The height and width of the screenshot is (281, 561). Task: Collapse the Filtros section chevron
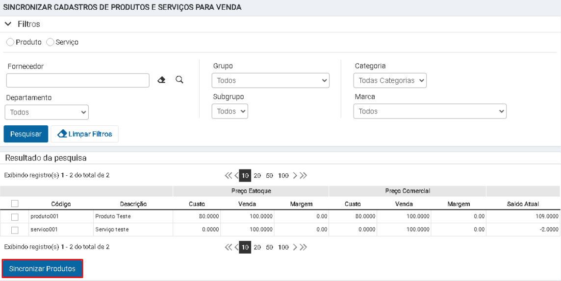[x=8, y=24]
